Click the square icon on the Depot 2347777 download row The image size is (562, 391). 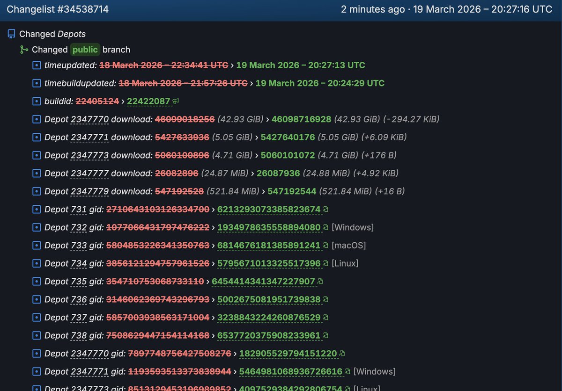tap(37, 173)
